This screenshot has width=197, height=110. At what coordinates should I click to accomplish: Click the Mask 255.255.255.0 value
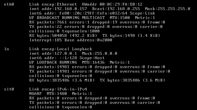[167, 9]
